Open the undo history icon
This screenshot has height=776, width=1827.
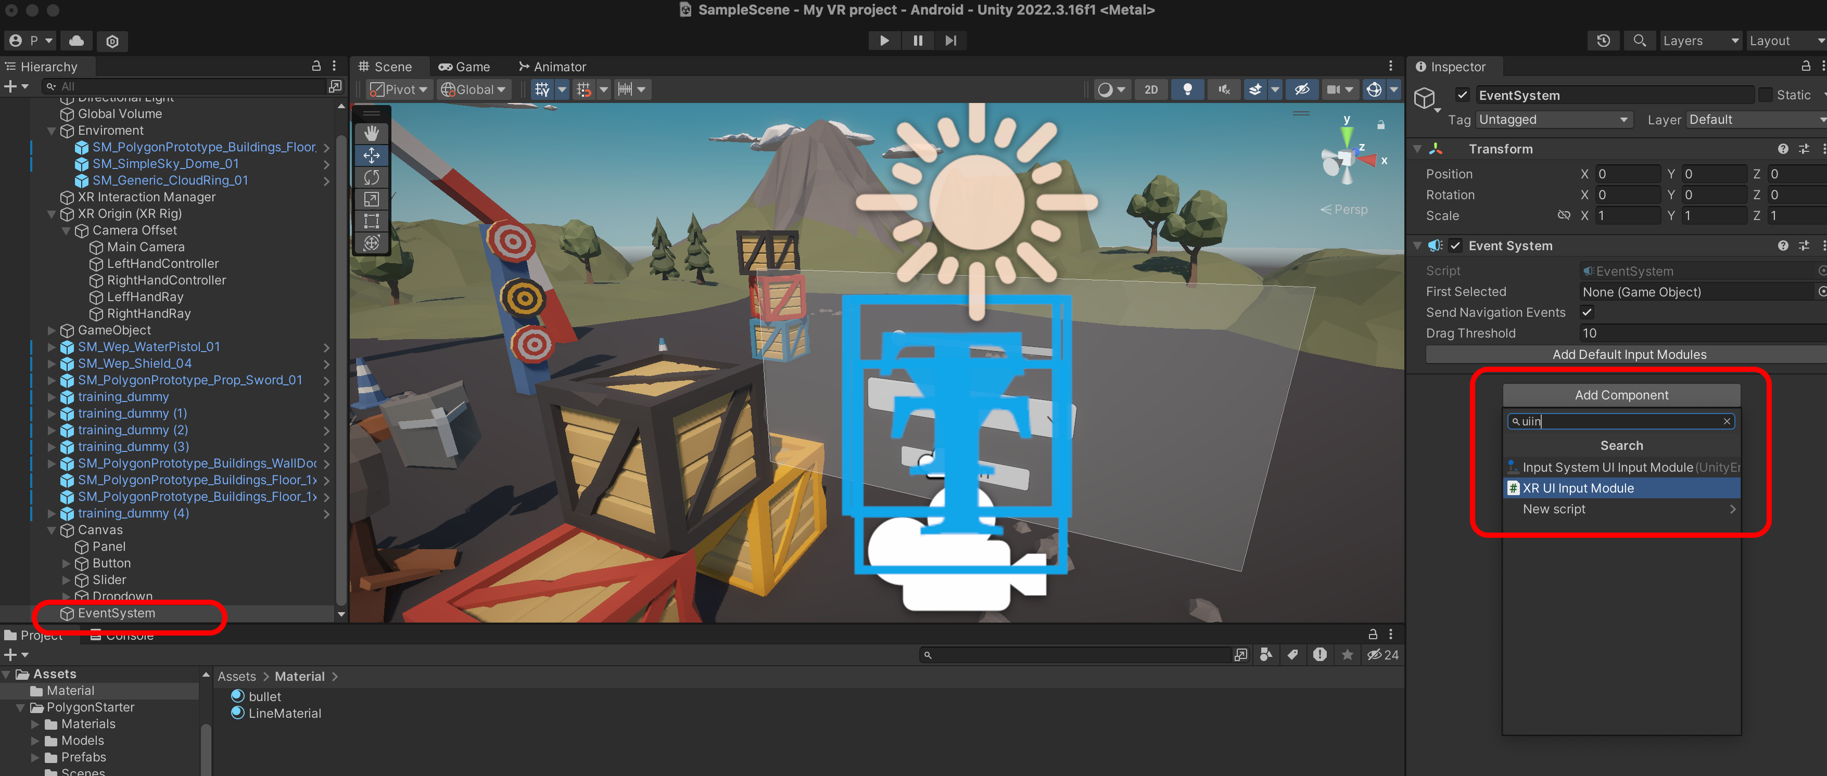click(1603, 41)
